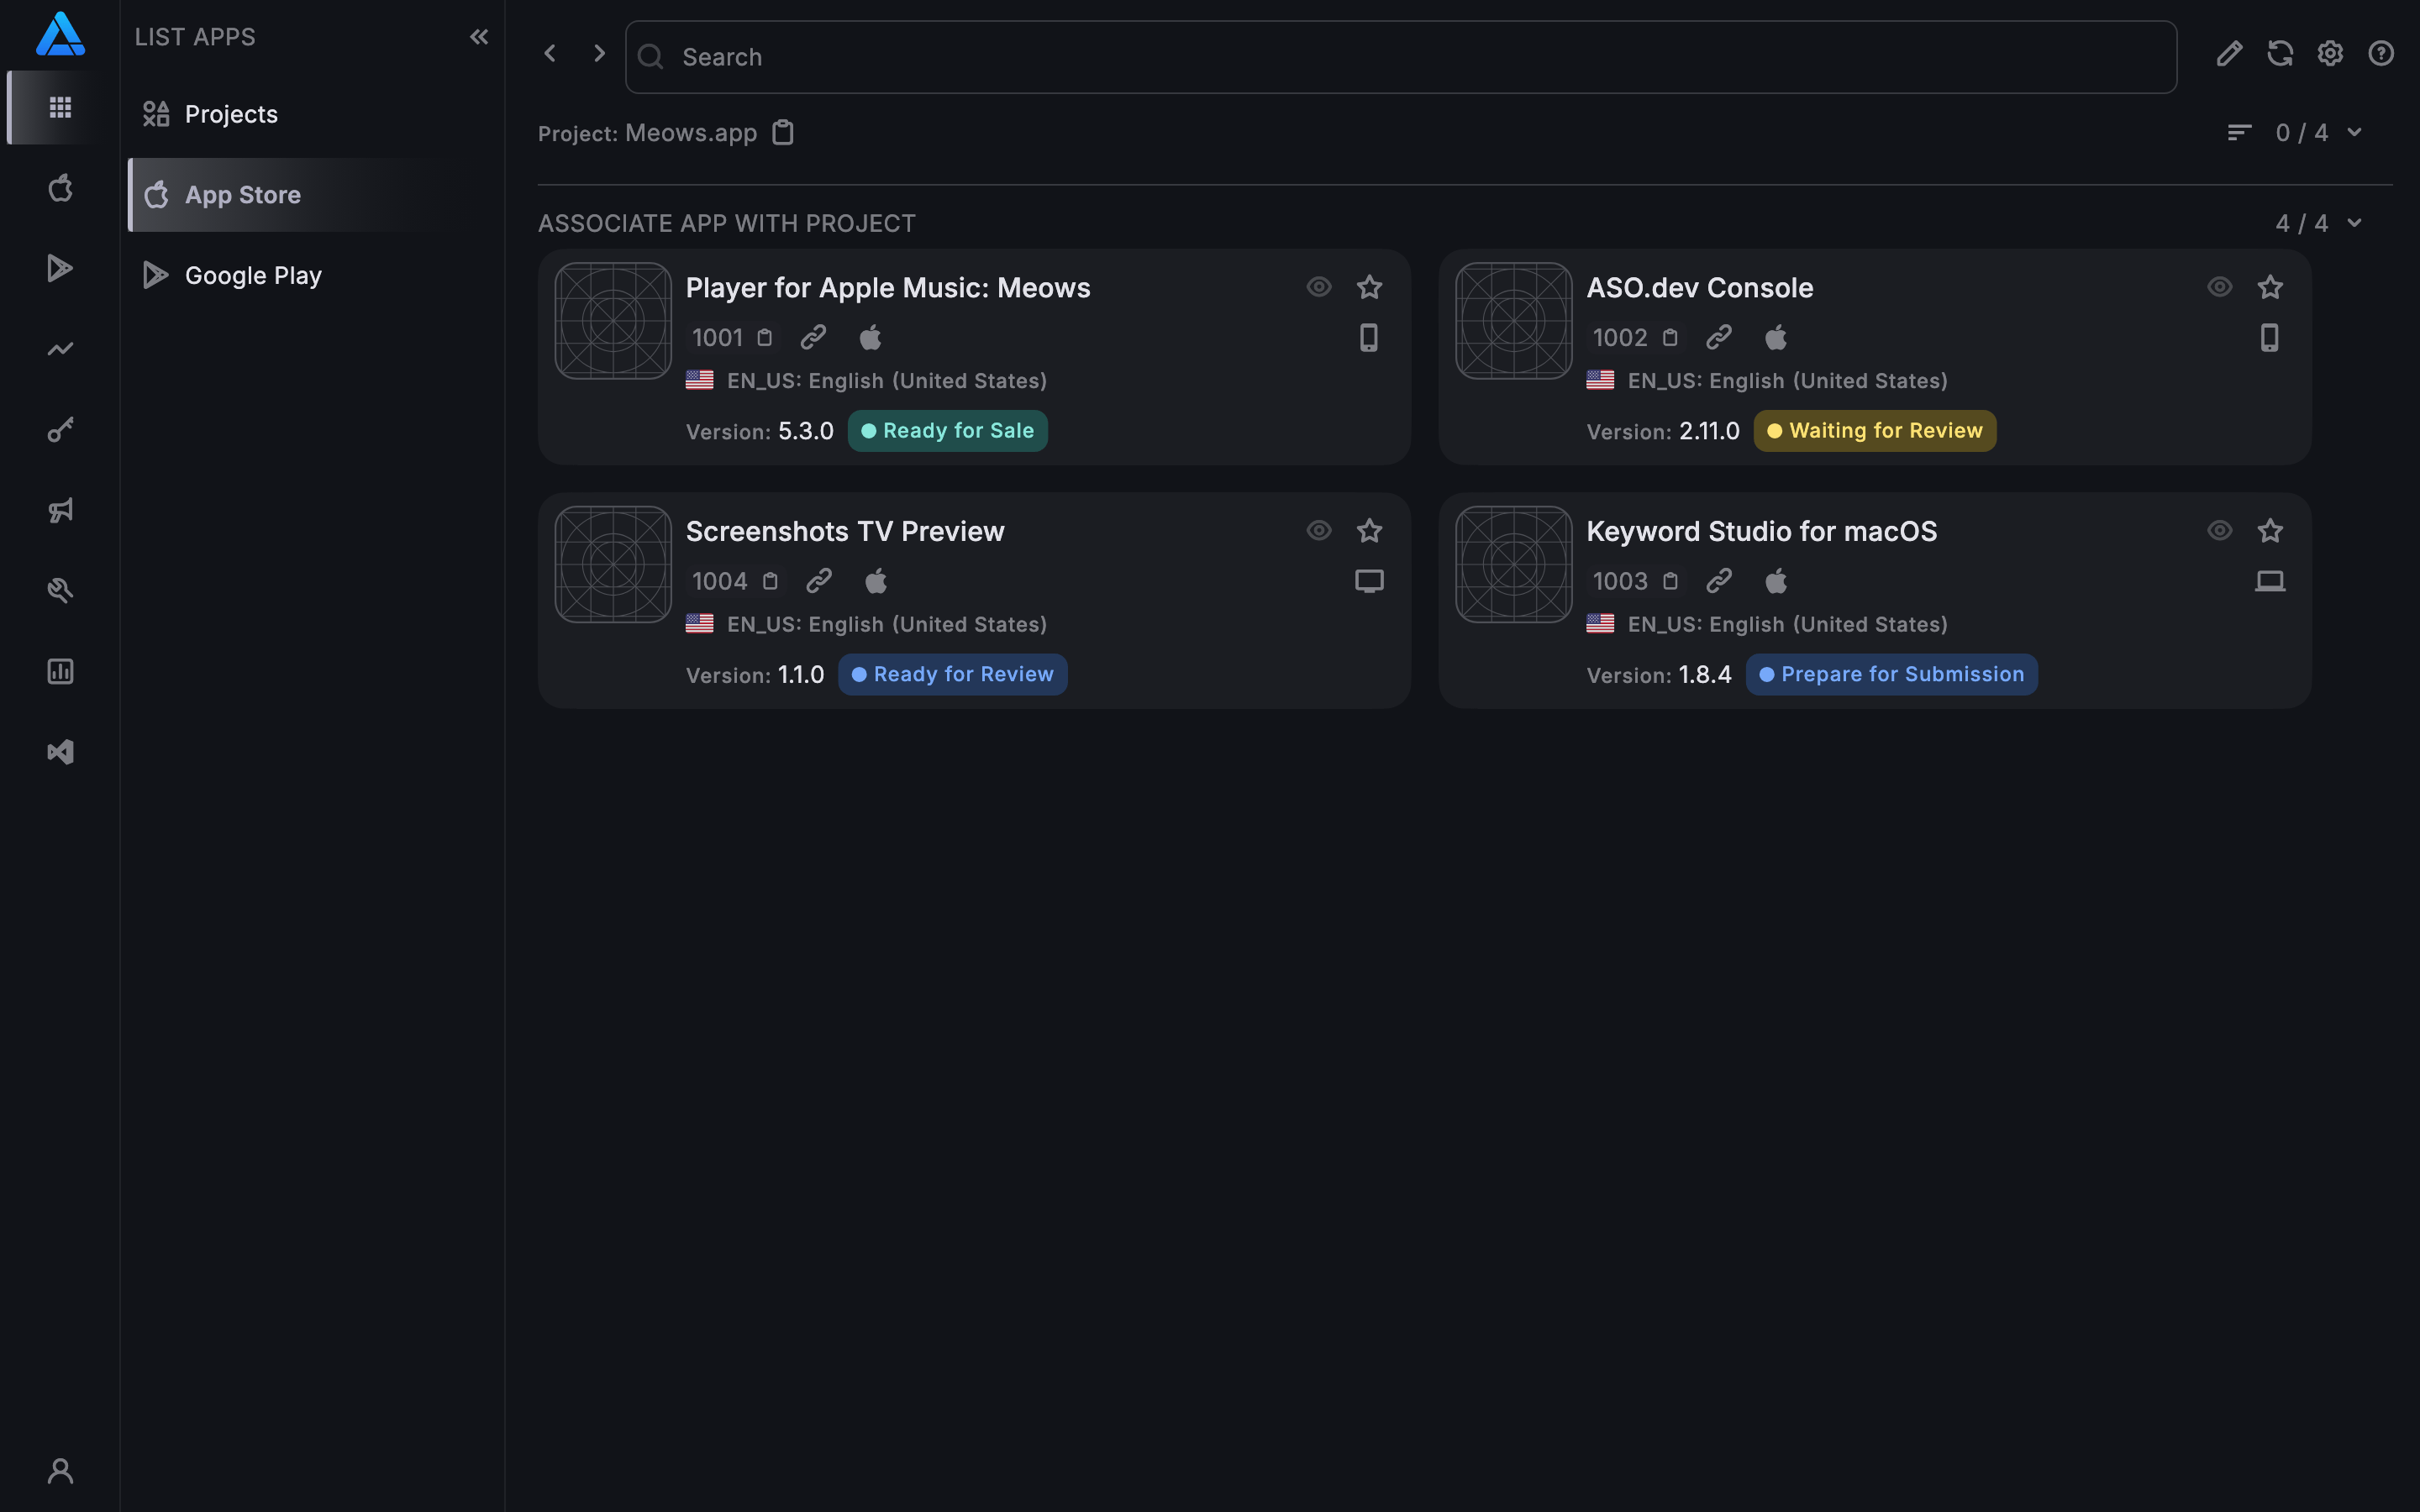This screenshot has height=1512, width=2420.
Task: Favorite Player for Apple Music: Meows
Action: click(x=1369, y=287)
